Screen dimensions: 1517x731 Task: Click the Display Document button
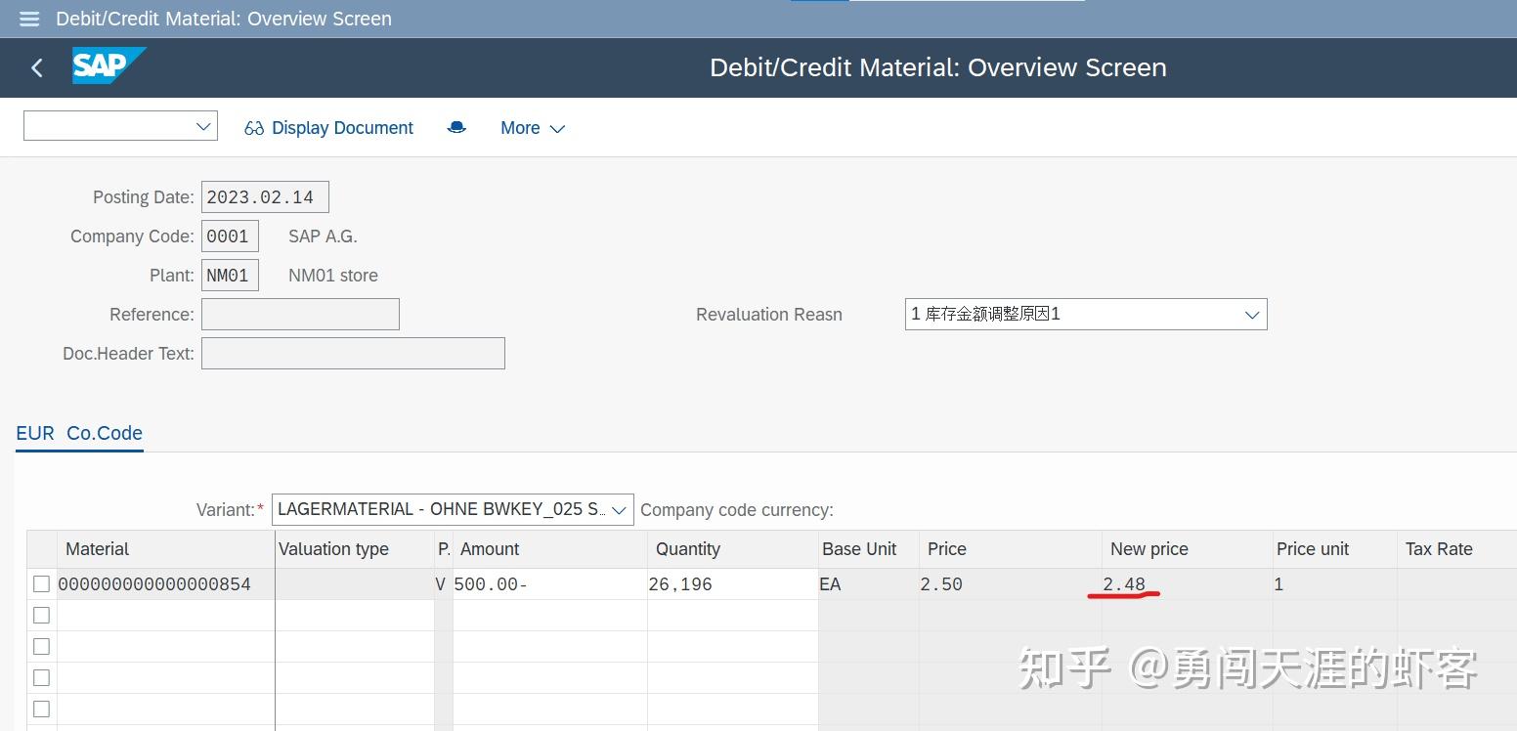[x=343, y=127]
